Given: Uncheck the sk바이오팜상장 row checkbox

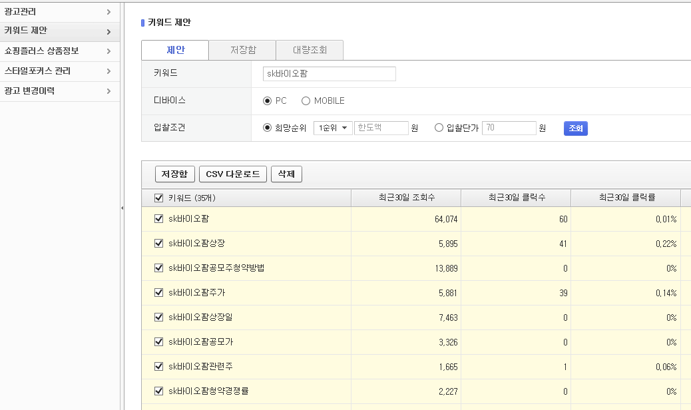Looking at the screenshot, I should tap(159, 244).
